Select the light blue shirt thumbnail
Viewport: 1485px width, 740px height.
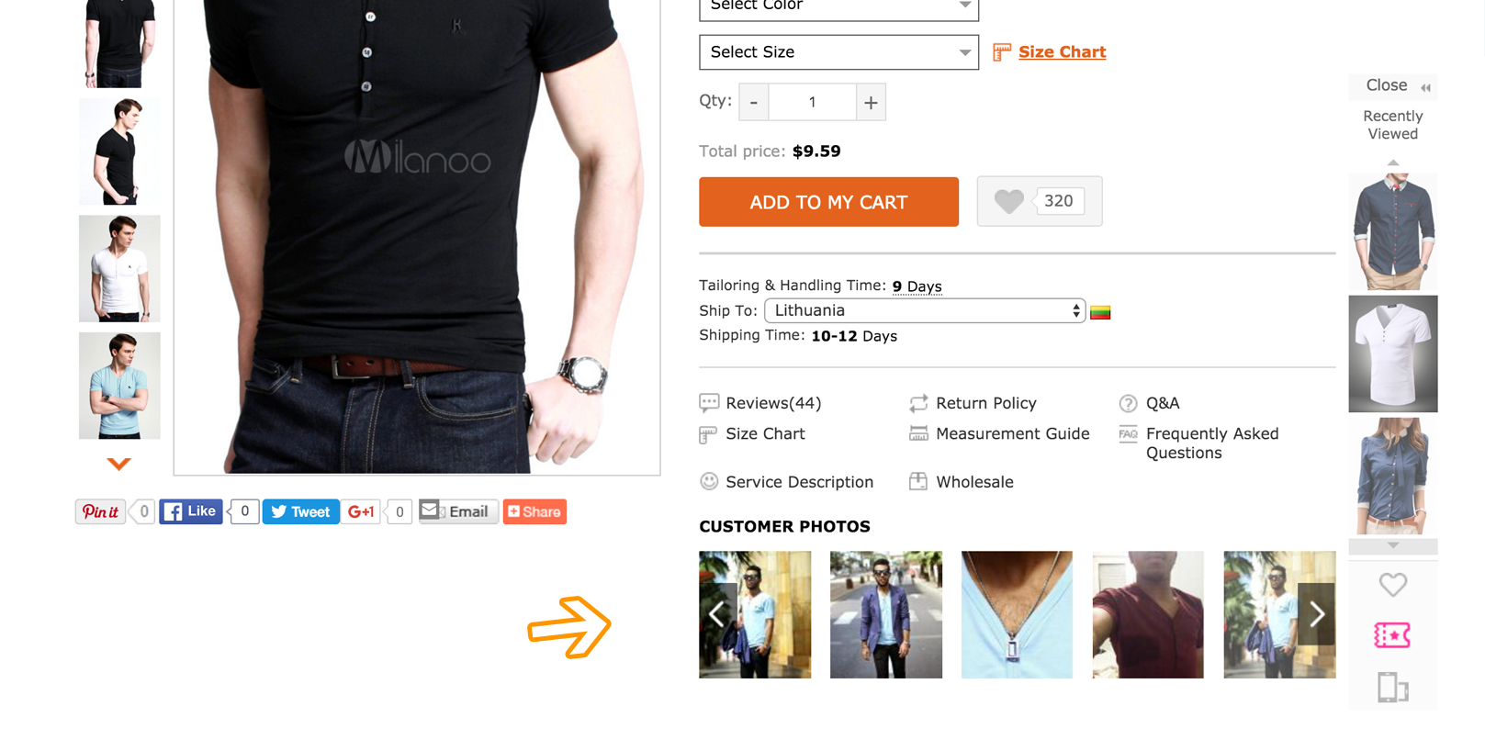(119, 386)
